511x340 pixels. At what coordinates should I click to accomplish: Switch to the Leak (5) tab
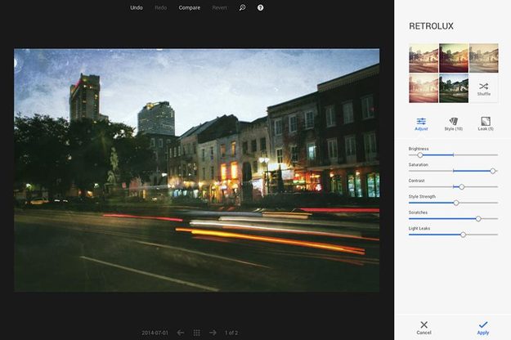coord(486,123)
